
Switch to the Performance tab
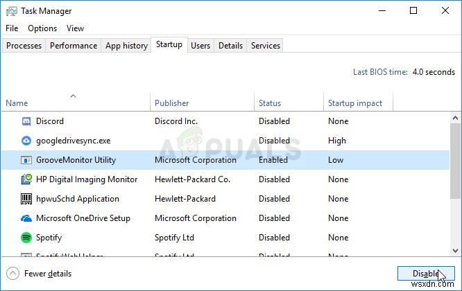(74, 46)
